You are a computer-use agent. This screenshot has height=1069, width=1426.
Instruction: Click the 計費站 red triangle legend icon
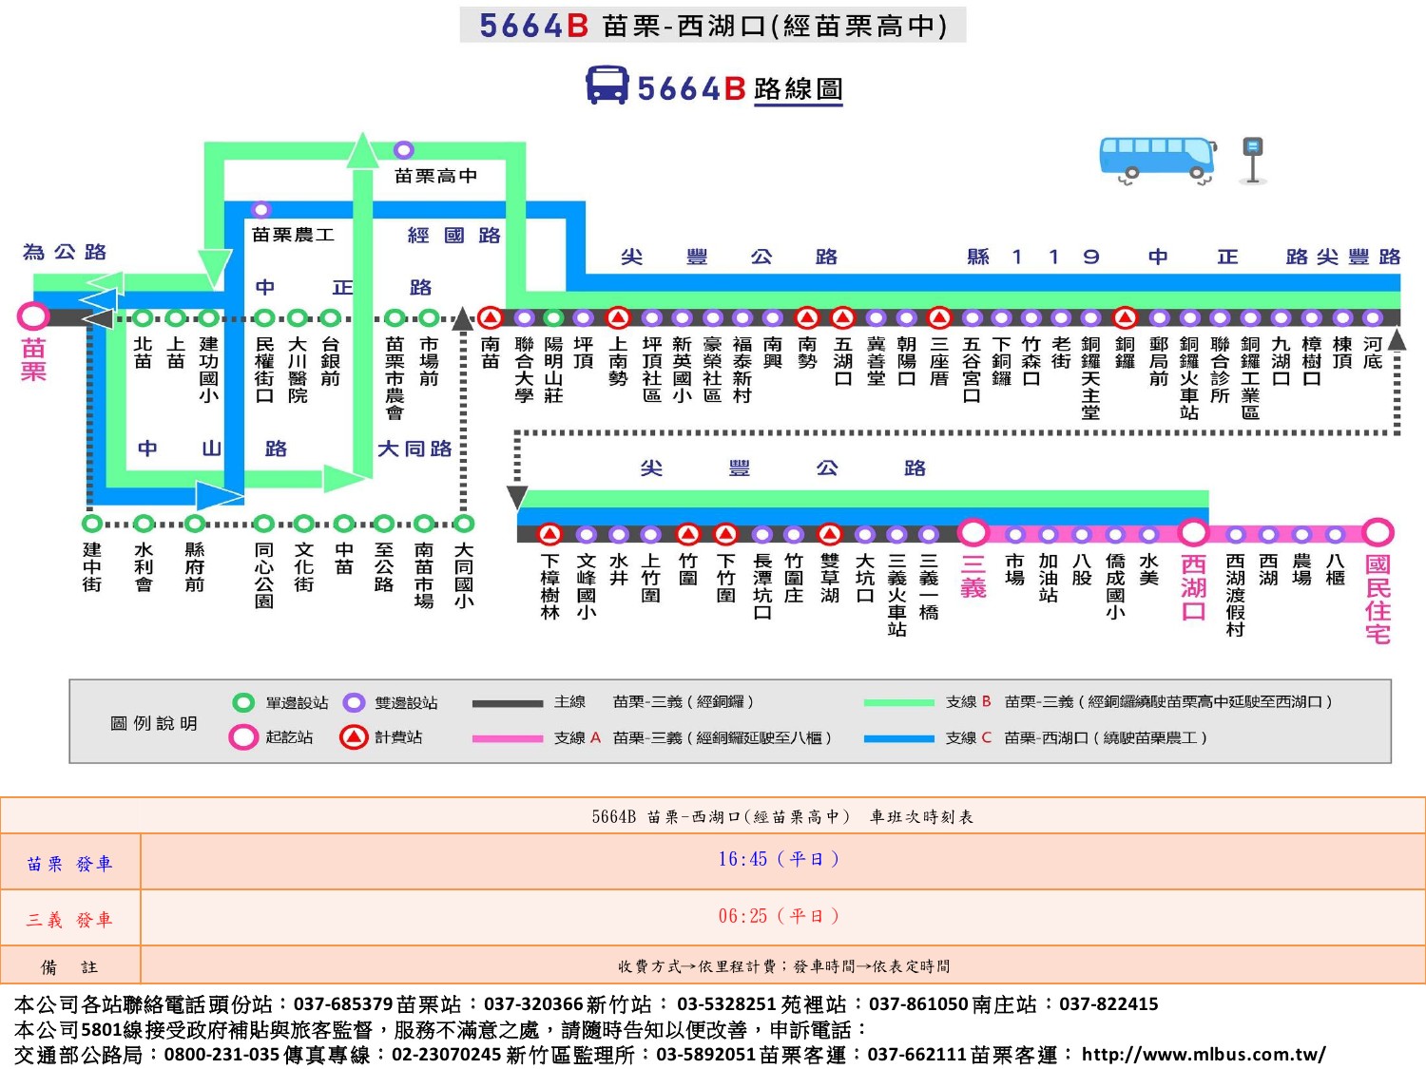coord(354,737)
